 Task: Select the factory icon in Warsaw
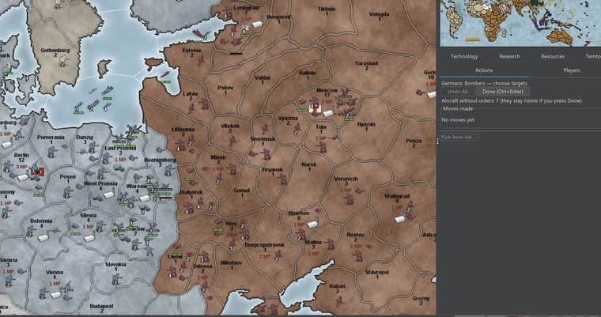point(144,198)
